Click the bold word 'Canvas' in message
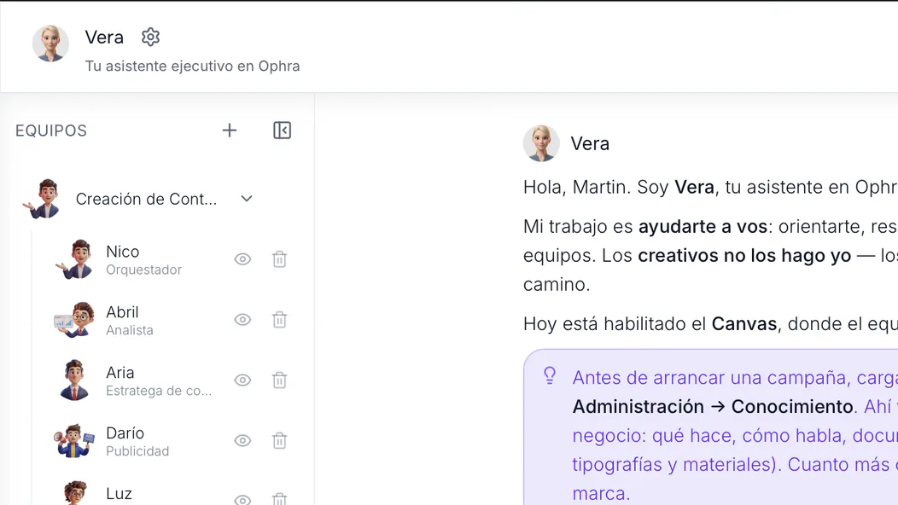898x505 pixels. pos(744,324)
